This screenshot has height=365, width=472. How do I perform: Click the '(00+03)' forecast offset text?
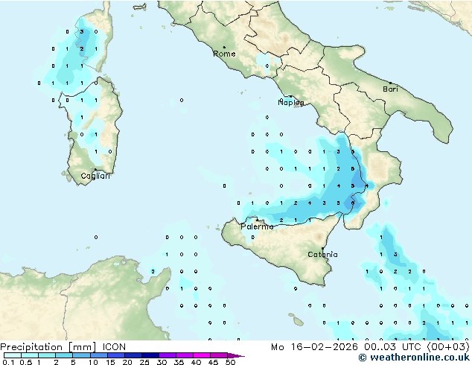point(448,347)
